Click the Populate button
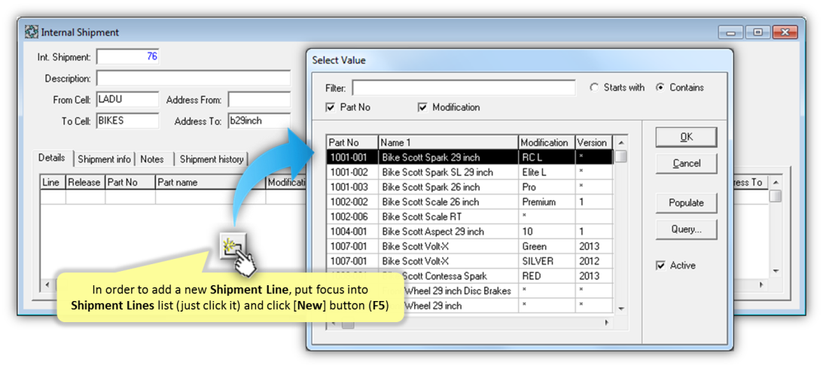Viewport: 823px width, 368px height. click(x=686, y=203)
